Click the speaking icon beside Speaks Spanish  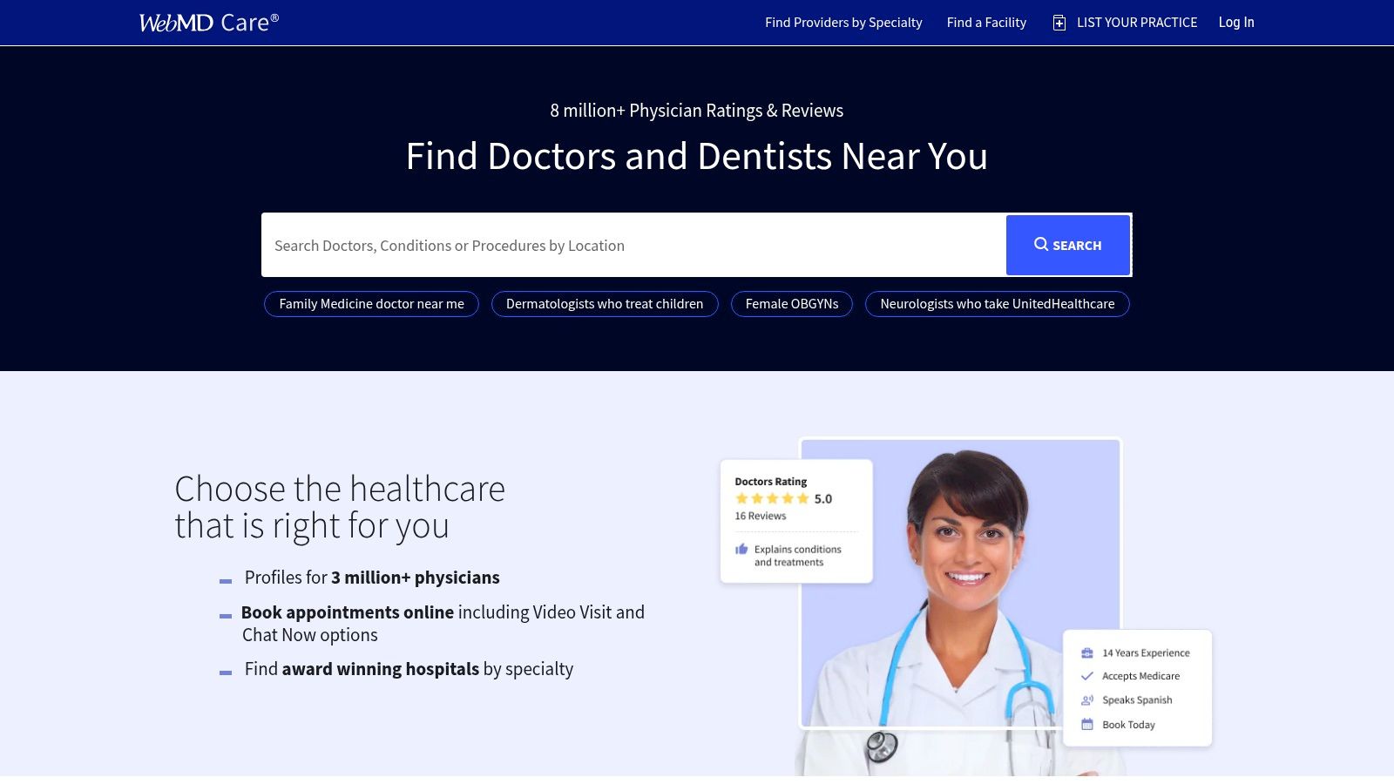[1087, 700]
